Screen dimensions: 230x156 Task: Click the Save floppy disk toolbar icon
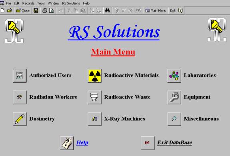pos(36,10)
